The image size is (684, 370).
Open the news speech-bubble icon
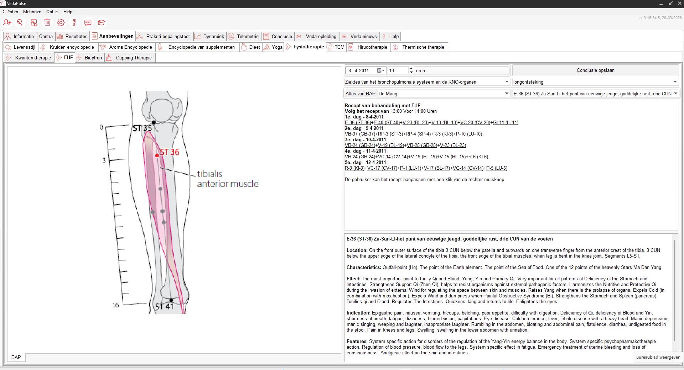[x=88, y=23]
